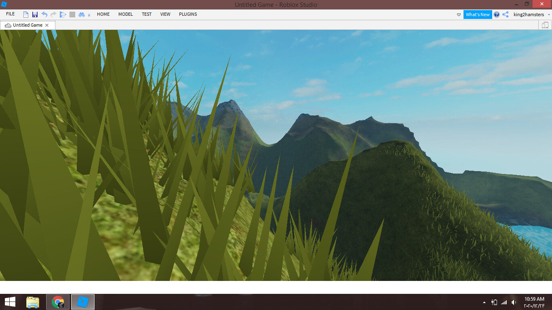Restore down the Roblox Studio window

[x=527, y=4]
